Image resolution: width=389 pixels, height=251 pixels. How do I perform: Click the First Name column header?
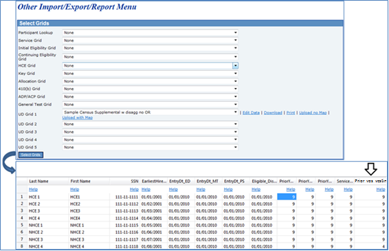coord(89,182)
